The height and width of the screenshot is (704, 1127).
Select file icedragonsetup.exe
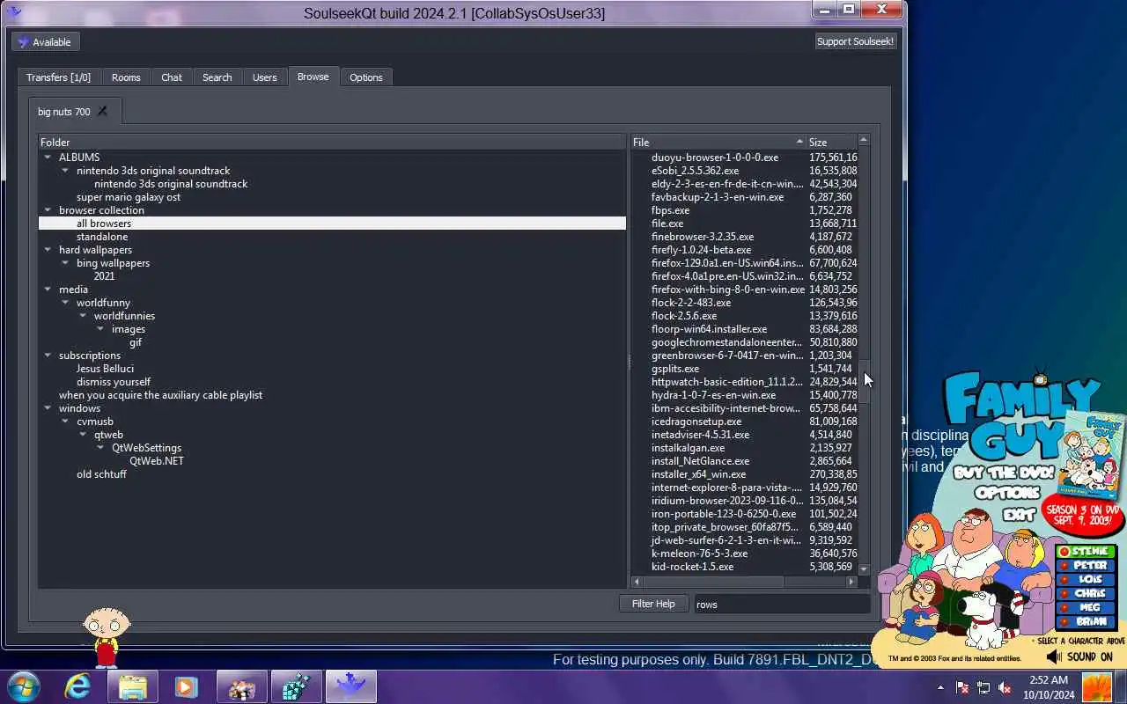click(696, 422)
